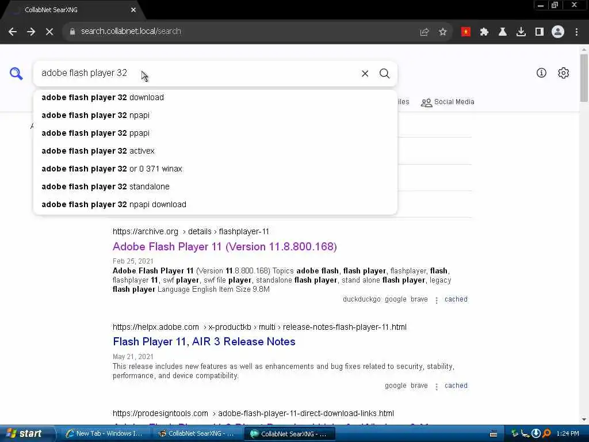
Task: Open the on-screen keyboard tray icon
Action: click(494, 434)
